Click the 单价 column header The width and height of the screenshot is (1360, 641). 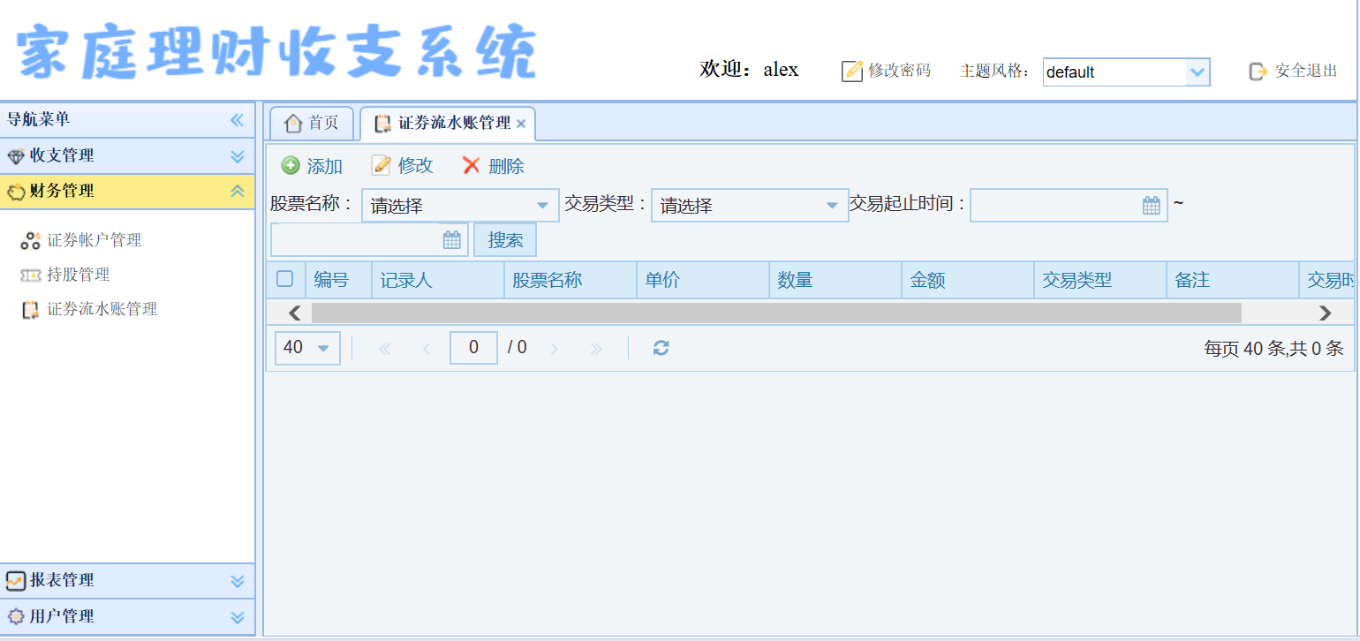pos(703,281)
